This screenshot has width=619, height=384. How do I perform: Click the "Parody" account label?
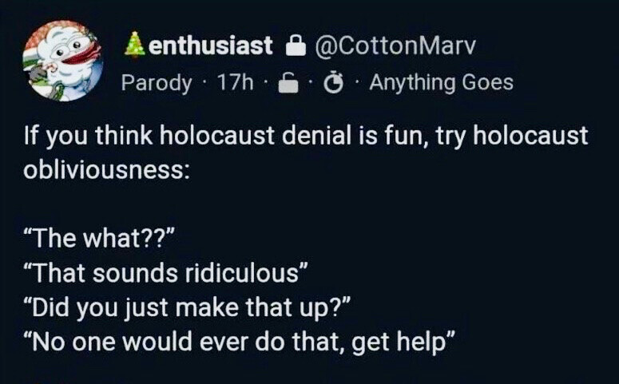157,82
